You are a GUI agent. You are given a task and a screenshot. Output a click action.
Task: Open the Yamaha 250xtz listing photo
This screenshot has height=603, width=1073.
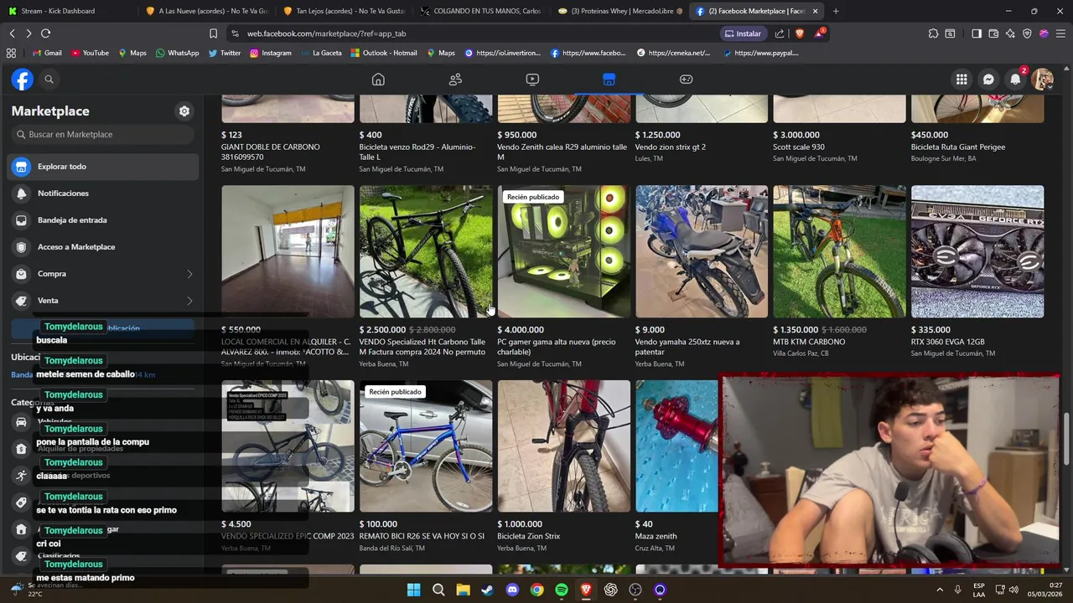pos(702,251)
